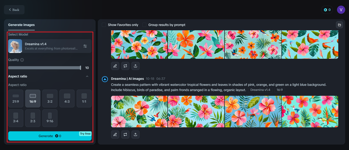Select the 2:3 aspect ratio
349x150 pixels.
pos(33,118)
